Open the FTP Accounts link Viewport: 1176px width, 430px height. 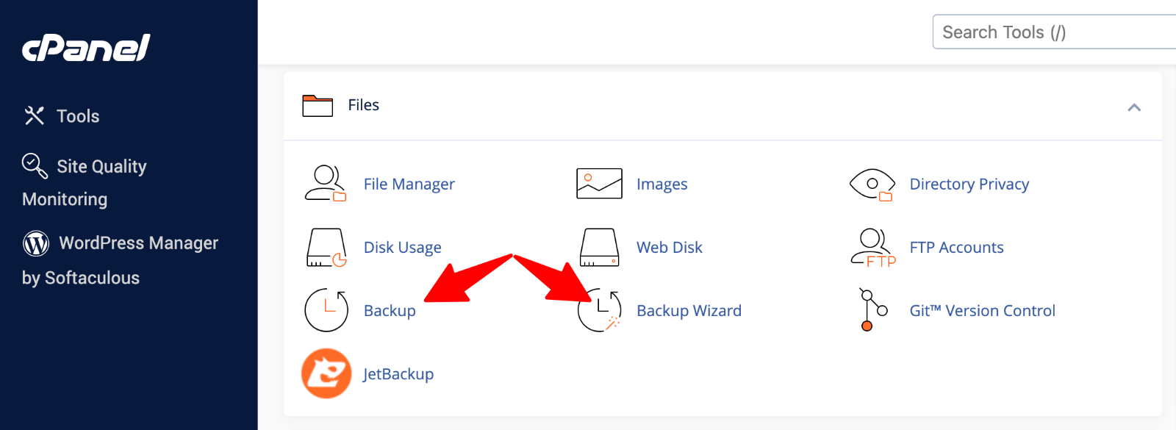[956, 248]
